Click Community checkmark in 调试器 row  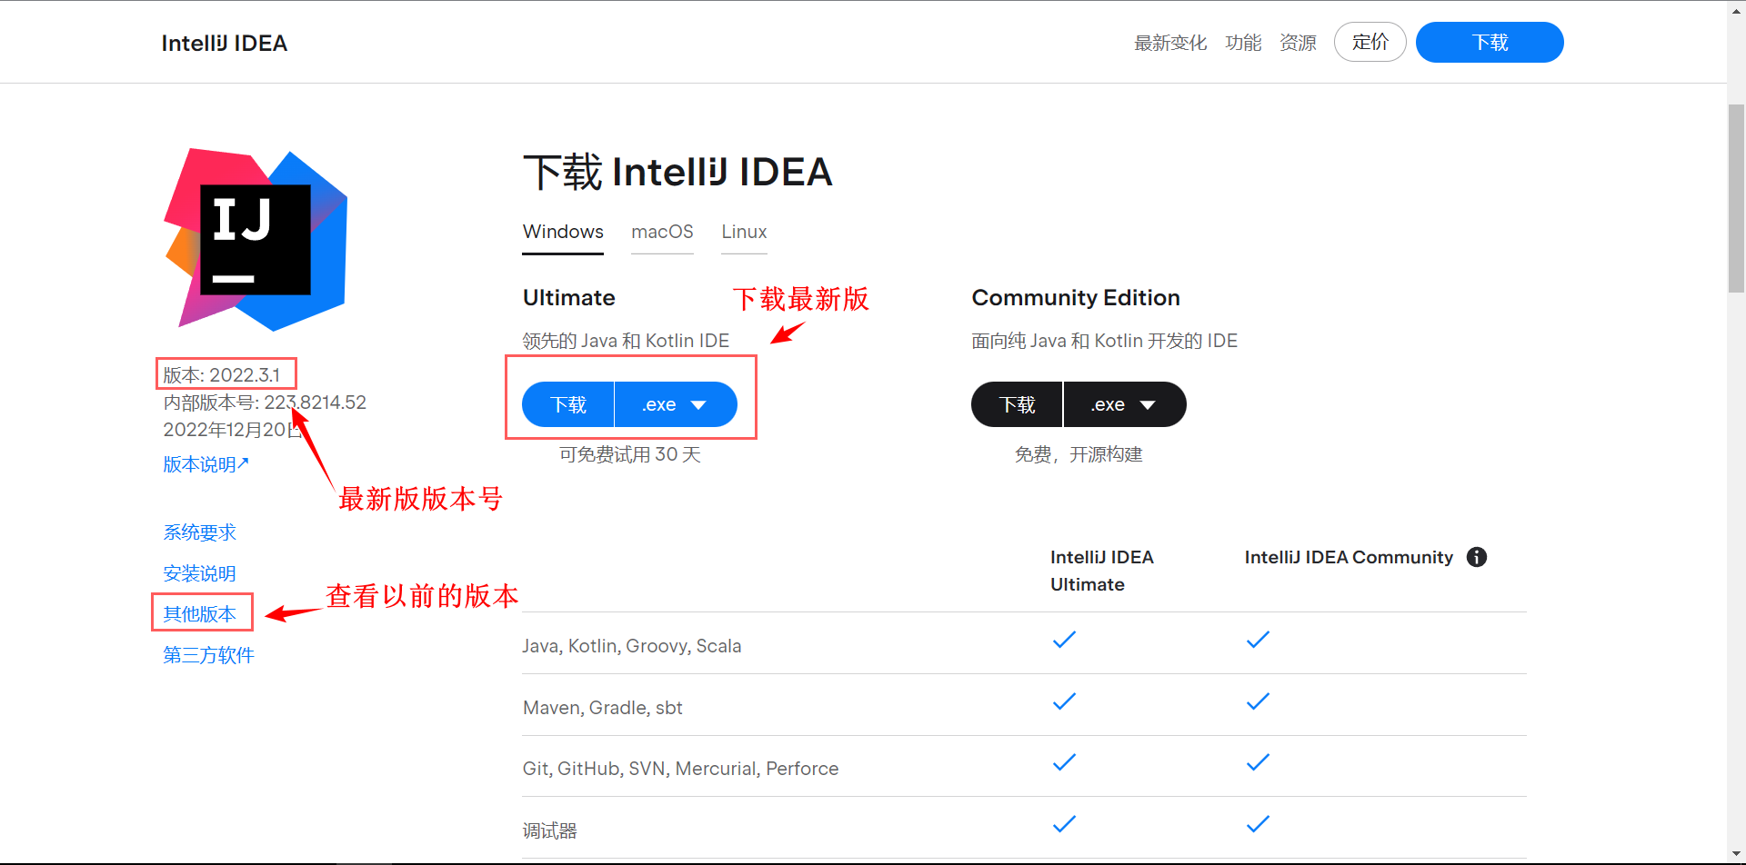click(x=1258, y=824)
